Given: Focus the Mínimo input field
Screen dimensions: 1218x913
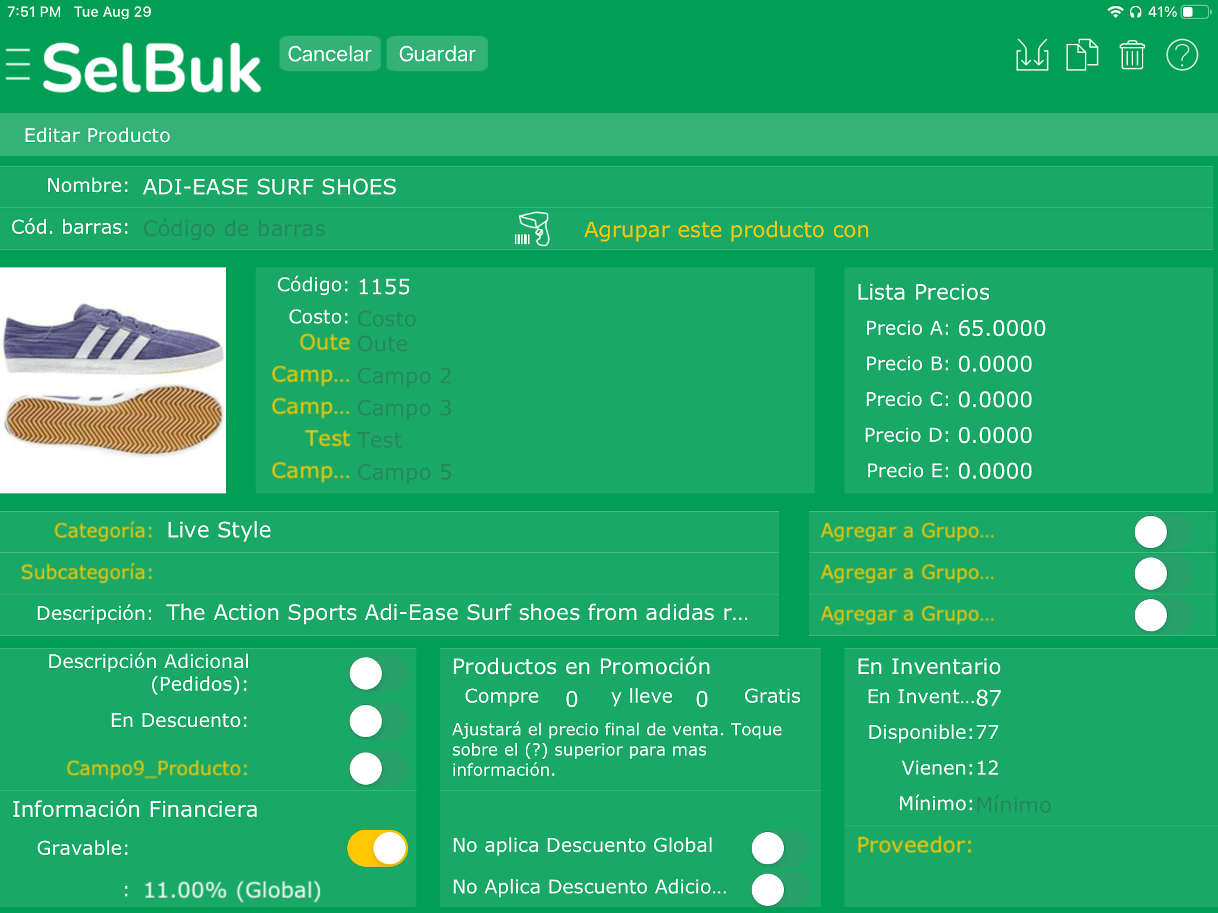Looking at the screenshot, I should (x=1013, y=805).
